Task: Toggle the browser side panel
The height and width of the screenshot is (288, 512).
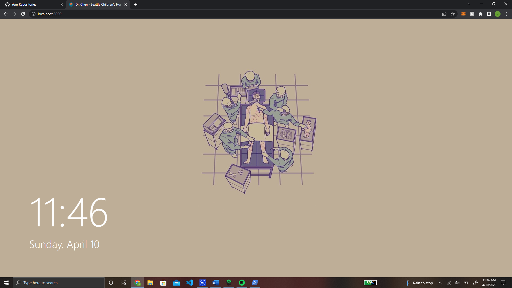Action: point(489,14)
